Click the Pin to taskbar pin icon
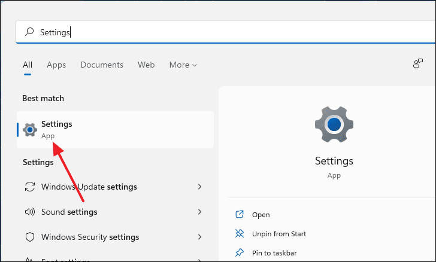 coord(240,252)
